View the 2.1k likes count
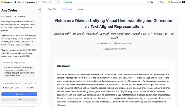 coord(50,2)
